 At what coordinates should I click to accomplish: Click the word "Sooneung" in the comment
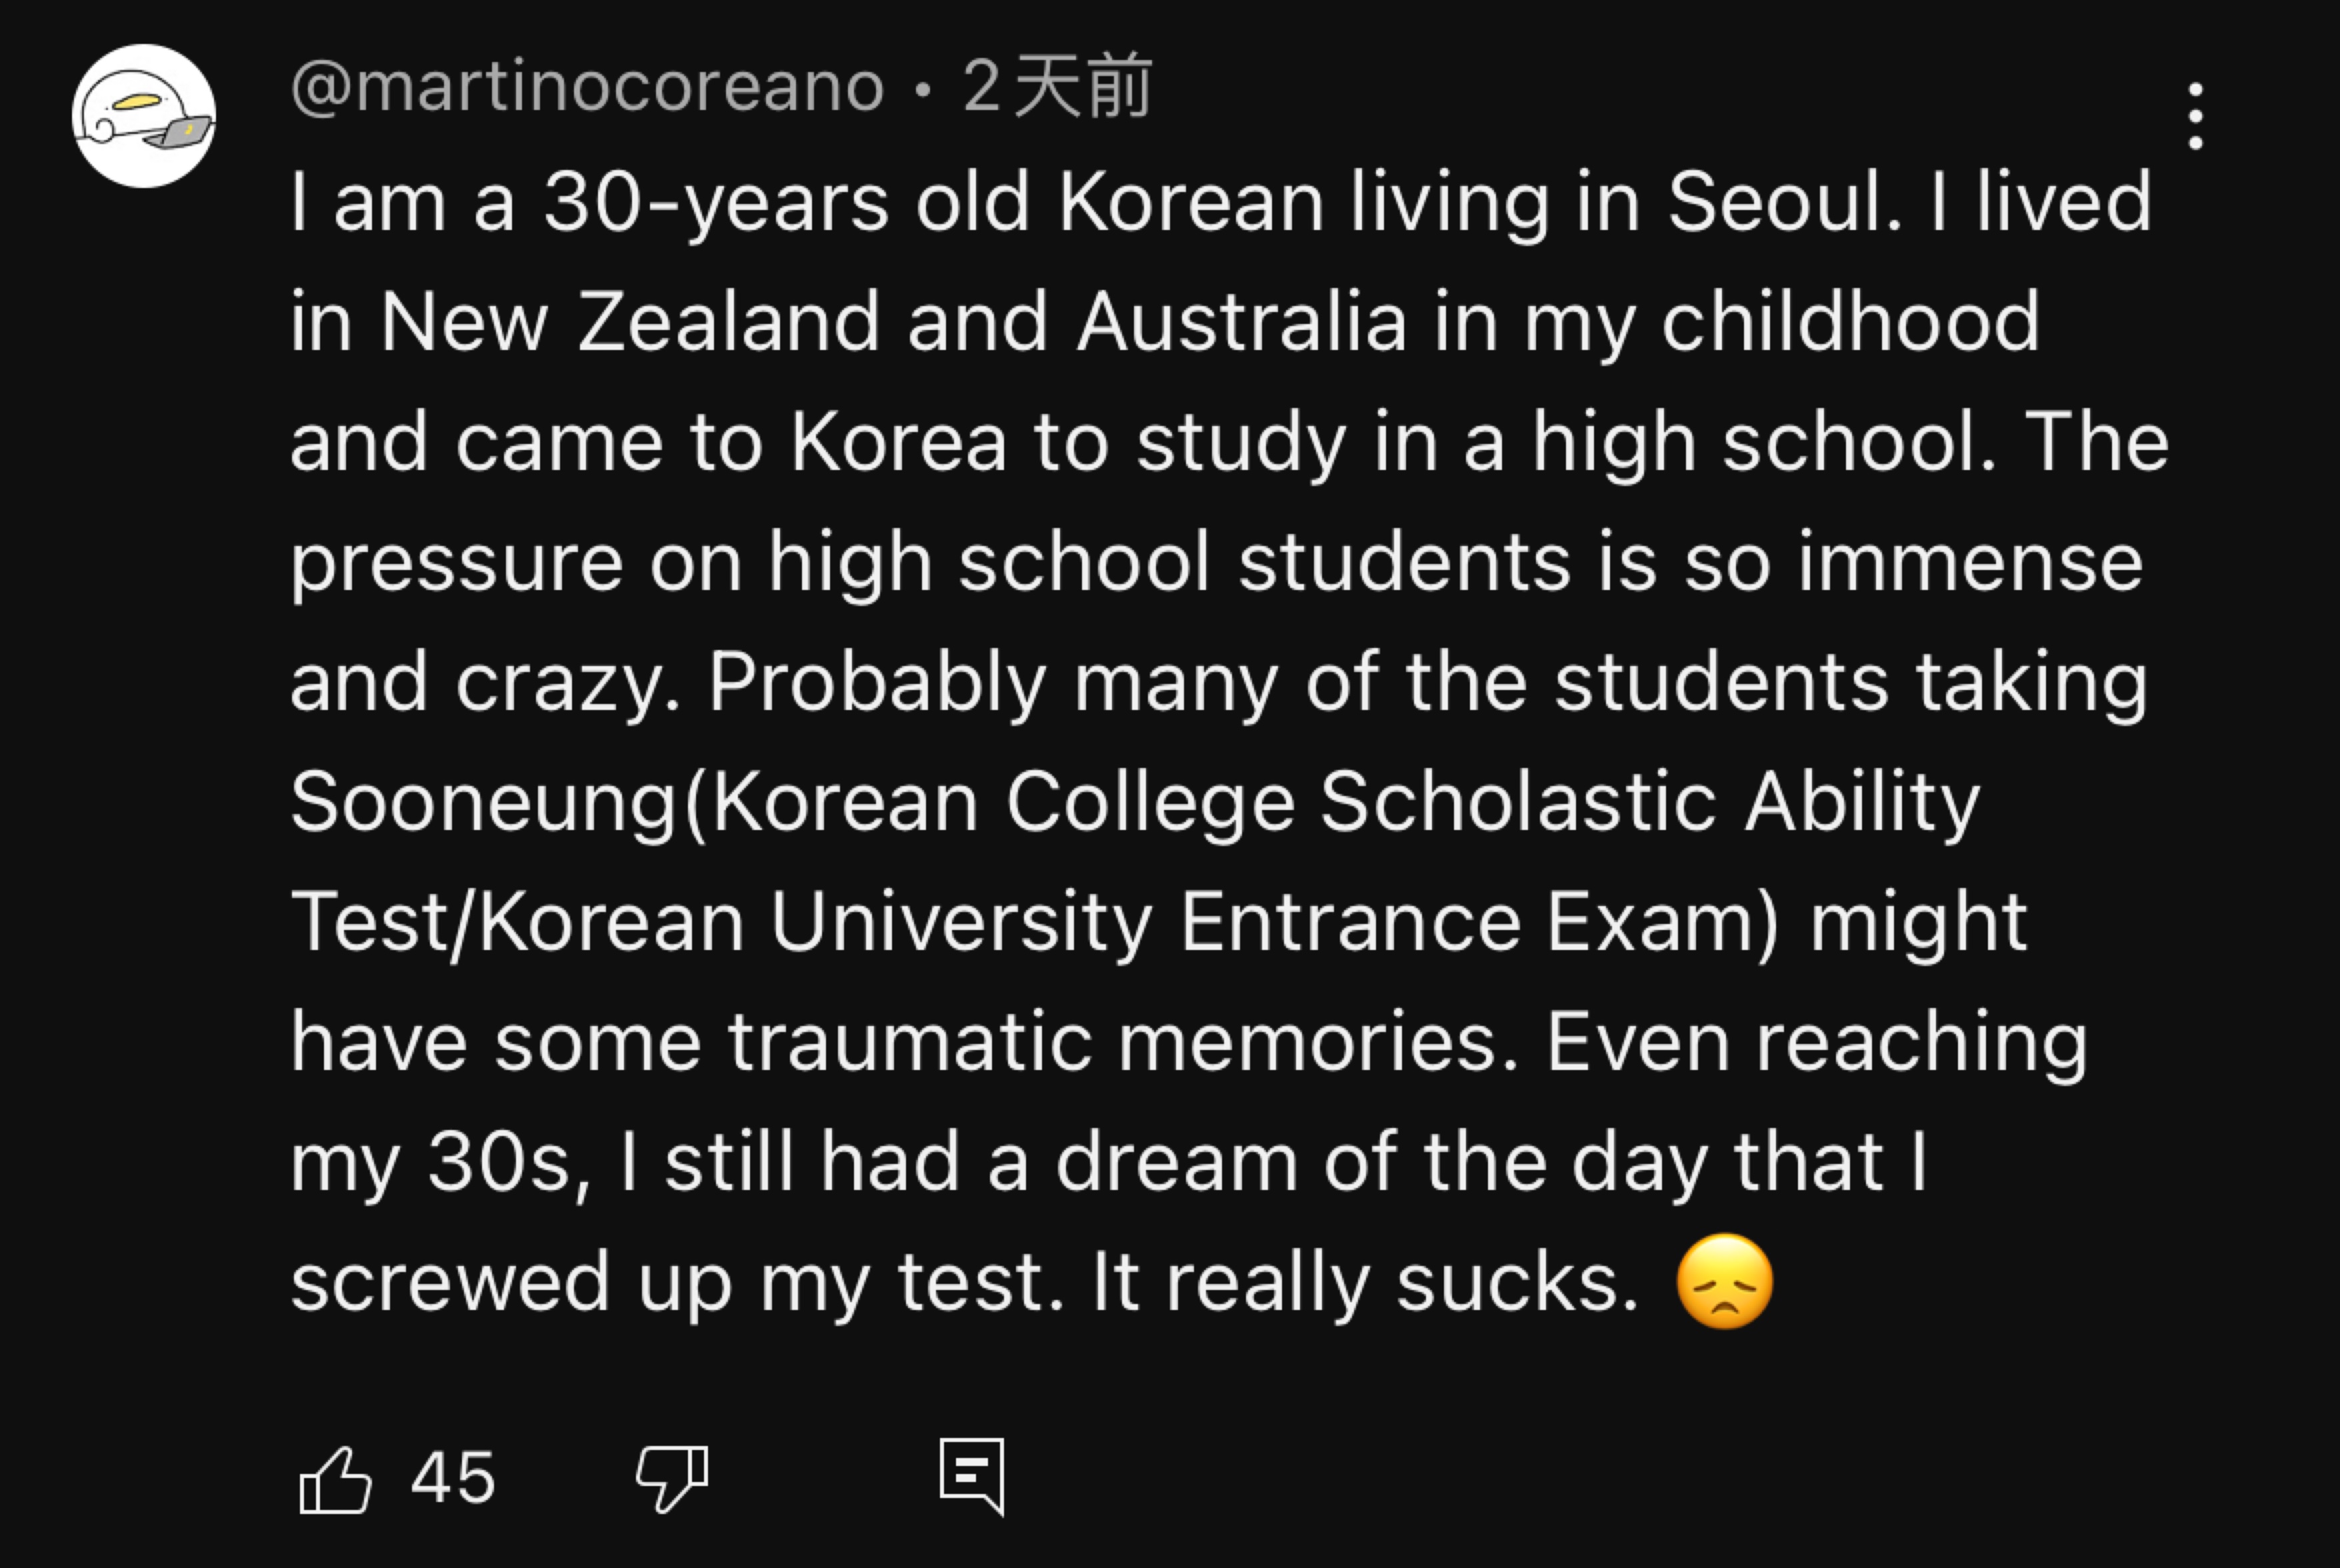[484, 802]
